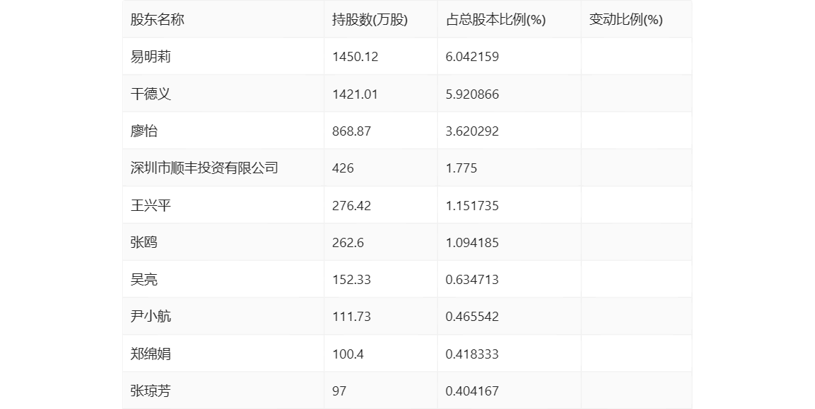This screenshot has width=815, height=409.
Task: Click shares value 426
Action: (x=343, y=168)
